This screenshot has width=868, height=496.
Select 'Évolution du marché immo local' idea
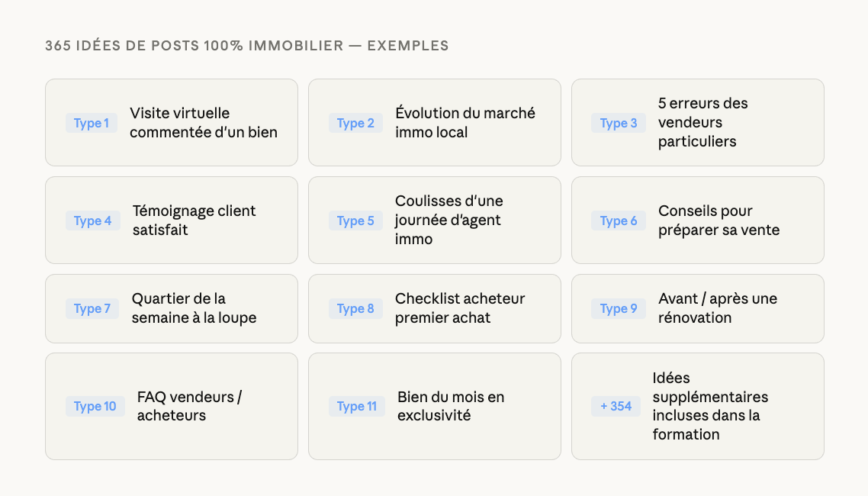(465, 123)
